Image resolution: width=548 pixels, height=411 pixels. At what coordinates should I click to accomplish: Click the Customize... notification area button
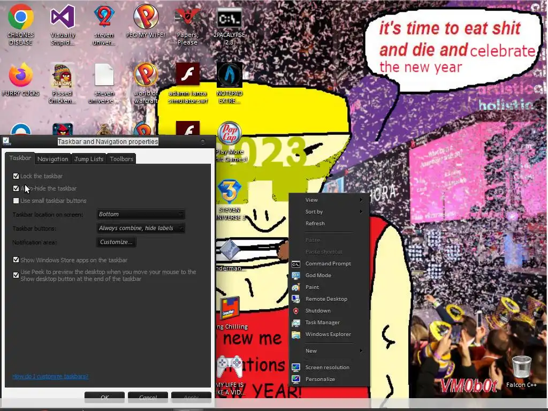(x=116, y=242)
